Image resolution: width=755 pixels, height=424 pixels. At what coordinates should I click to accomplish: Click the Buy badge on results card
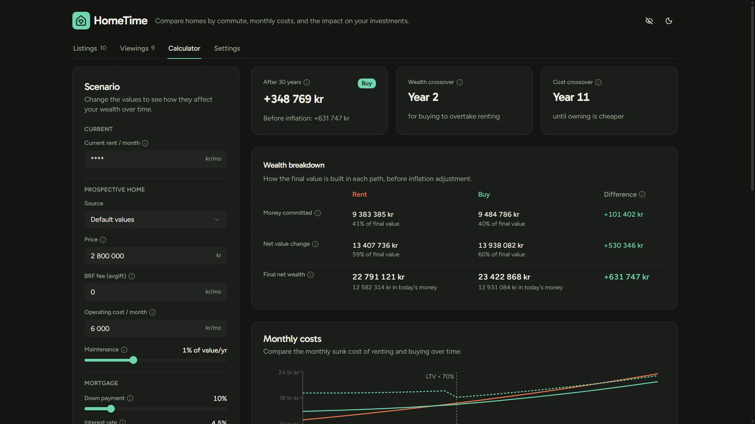(366, 83)
